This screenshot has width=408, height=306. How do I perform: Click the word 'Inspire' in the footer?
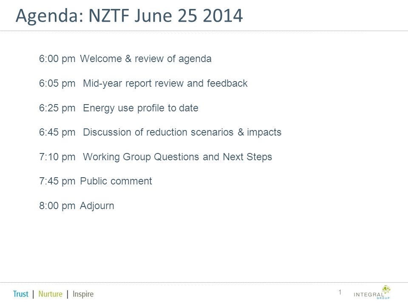[x=83, y=294]
